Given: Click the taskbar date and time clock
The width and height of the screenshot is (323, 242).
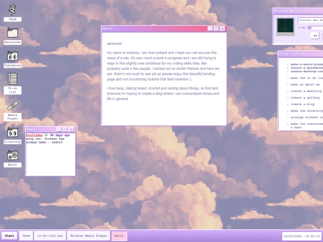Looking at the screenshot, I should coord(302,236).
